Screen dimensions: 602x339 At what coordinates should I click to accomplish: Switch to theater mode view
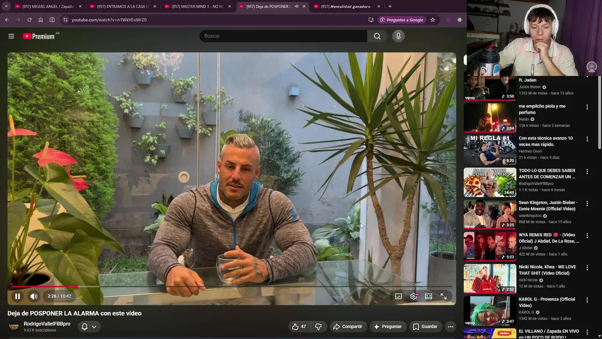tap(428, 296)
